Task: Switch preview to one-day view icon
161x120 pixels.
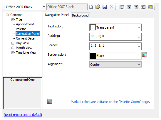Action: [122, 7]
